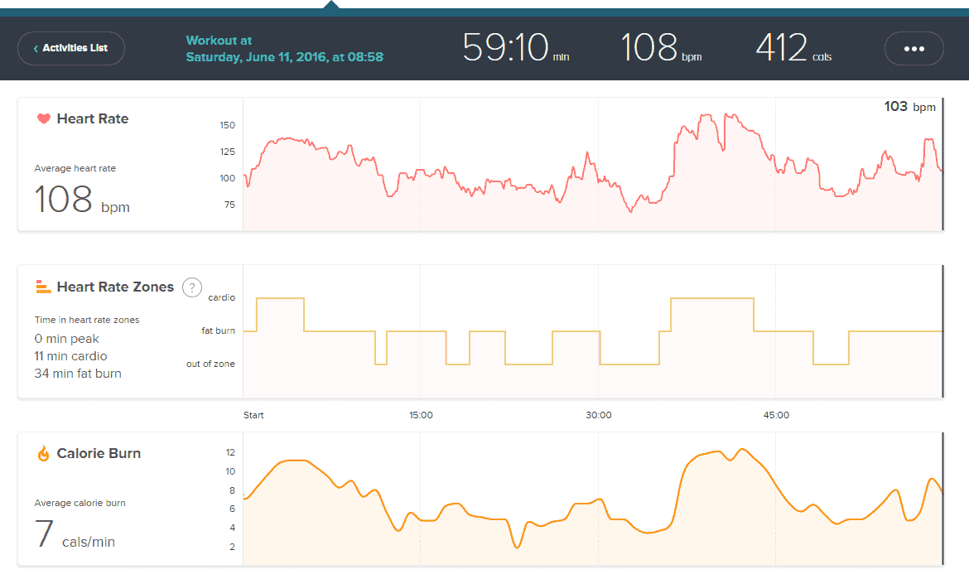Screen dimensions: 969x579
Task: Click the cardio label on the zones axis
Action: click(x=221, y=297)
